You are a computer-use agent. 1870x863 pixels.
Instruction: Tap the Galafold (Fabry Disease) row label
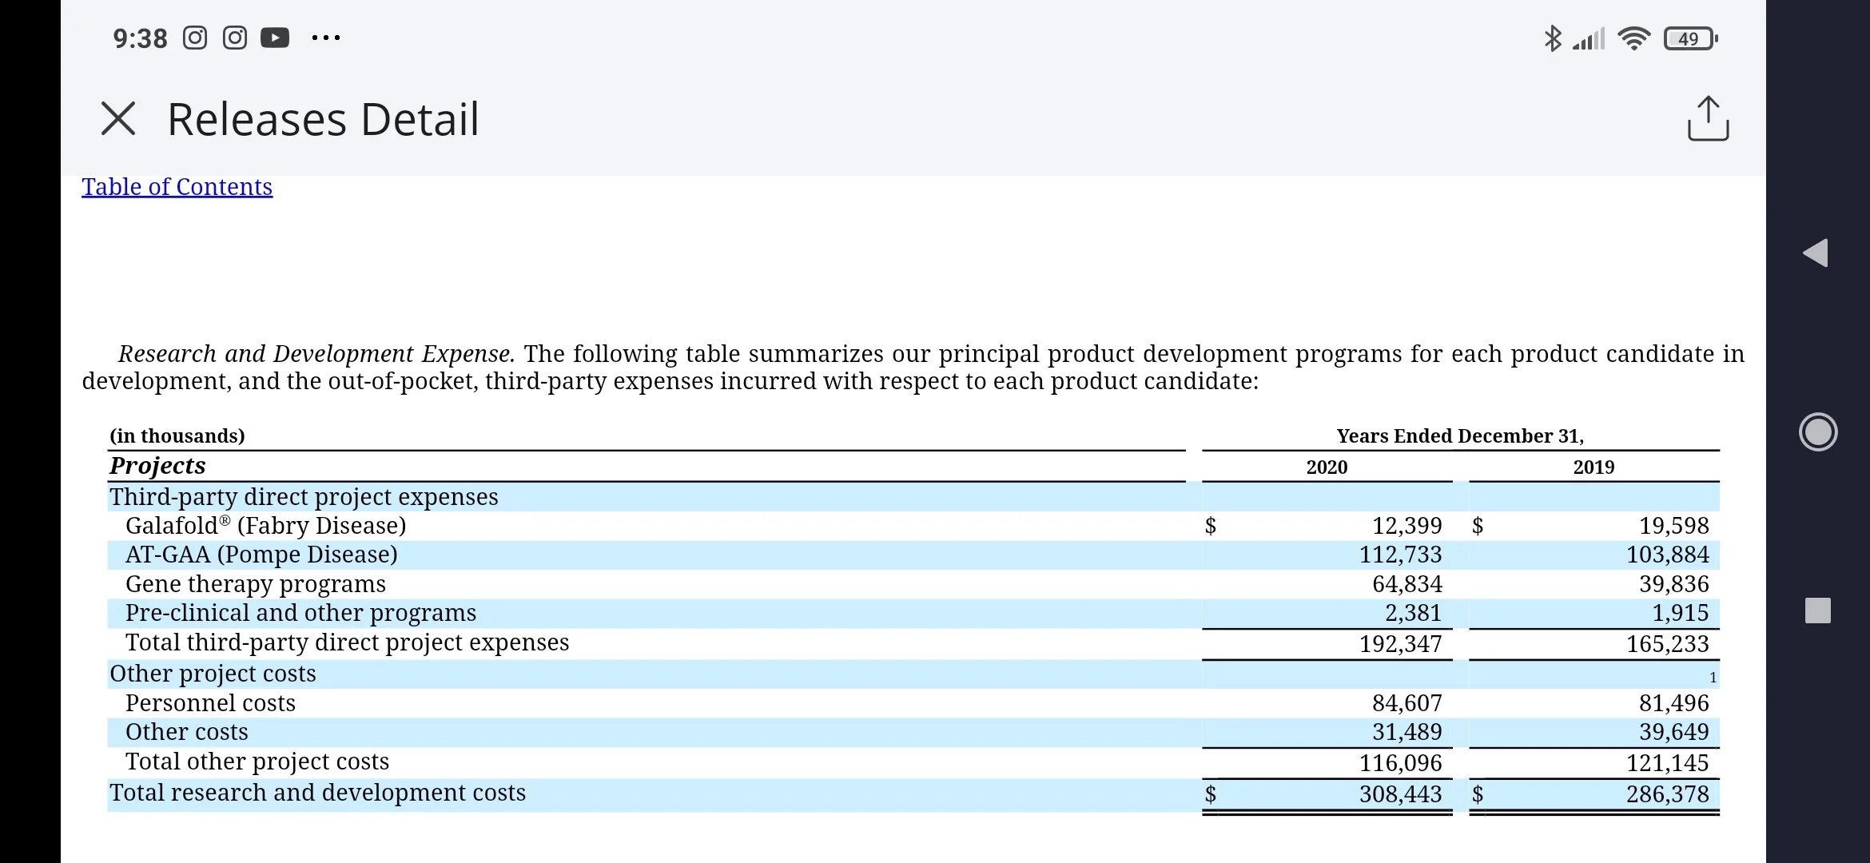click(266, 526)
